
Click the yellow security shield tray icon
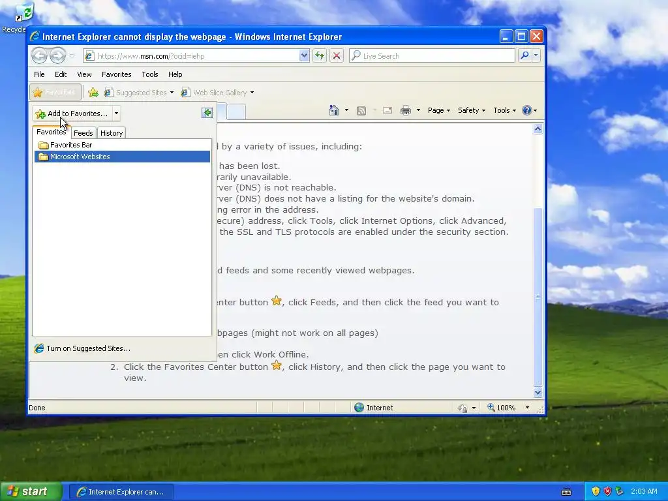pos(596,492)
